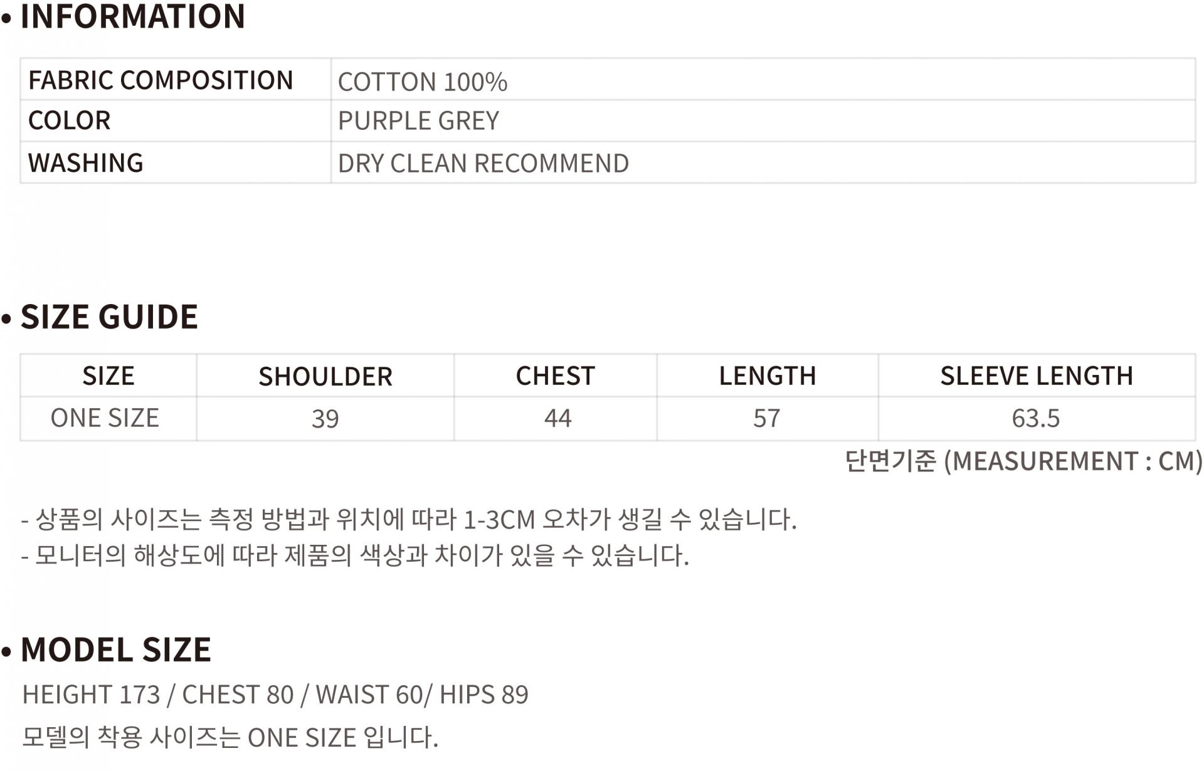The image size is (1204, 773).
Task: Click the PURPLE GREY color value
Action: 418,120
